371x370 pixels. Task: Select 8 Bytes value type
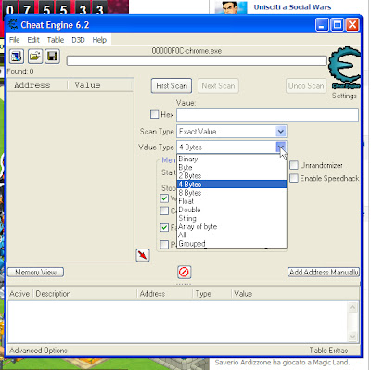point(232,193)
